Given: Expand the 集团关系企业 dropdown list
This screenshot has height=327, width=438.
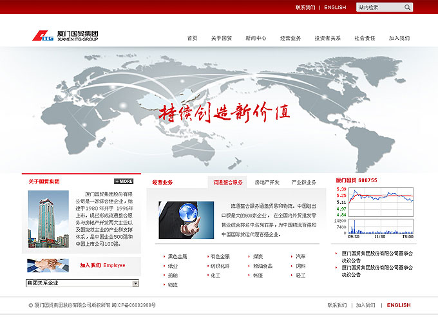Looking at the screenshot, I should pyautogui.click(x=135, y=283).
